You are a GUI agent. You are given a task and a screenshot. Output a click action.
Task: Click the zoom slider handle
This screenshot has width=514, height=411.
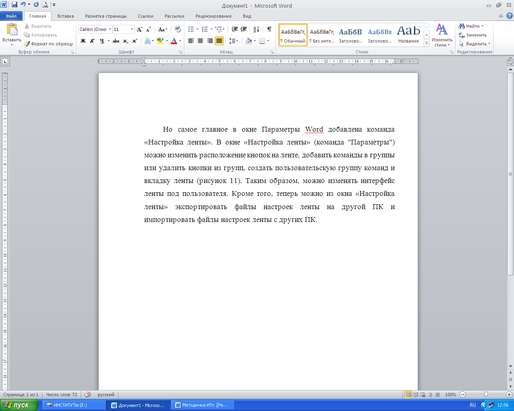(x=486, y=395)
